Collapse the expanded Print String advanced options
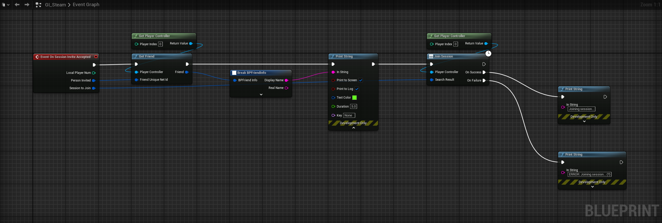 point(353,127)
